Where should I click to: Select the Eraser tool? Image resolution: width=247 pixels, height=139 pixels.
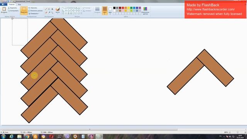(x=46, y=12)
